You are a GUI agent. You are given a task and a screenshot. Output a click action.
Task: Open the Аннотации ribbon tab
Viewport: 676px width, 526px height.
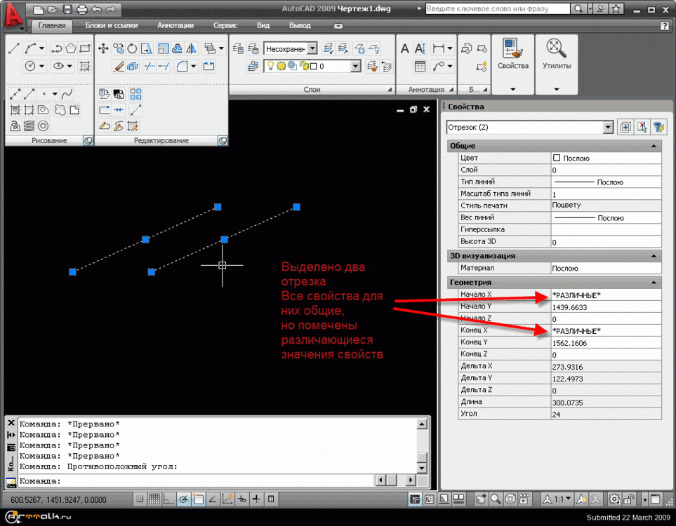[x=175, y=25]
